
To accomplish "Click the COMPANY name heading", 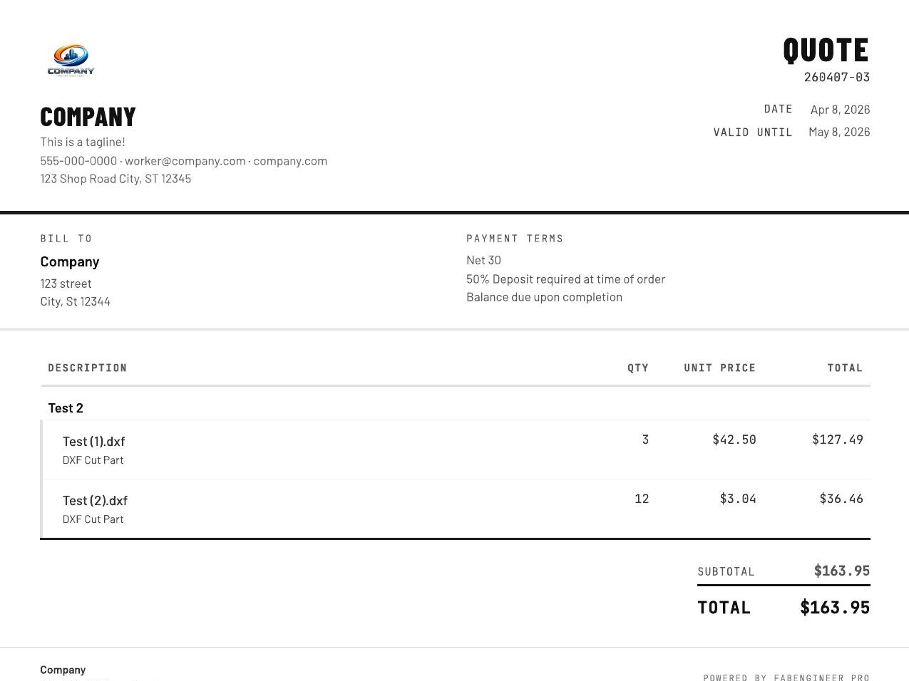I will coord(88,117).
